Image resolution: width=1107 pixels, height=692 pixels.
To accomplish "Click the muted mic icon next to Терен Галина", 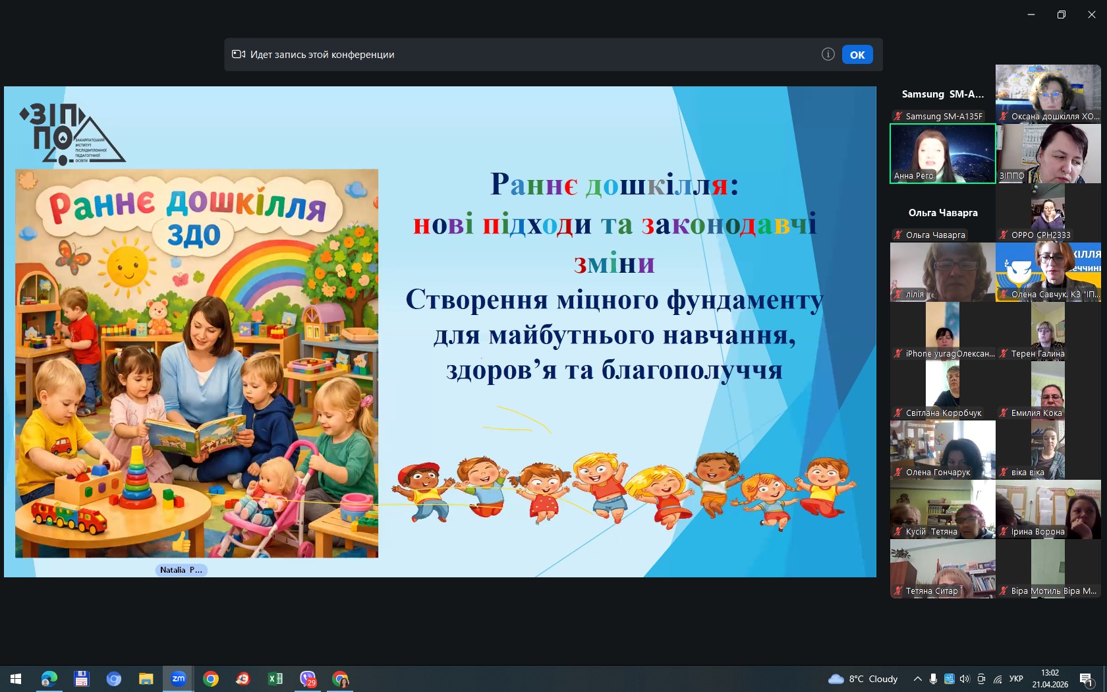I will [1004, 354].
